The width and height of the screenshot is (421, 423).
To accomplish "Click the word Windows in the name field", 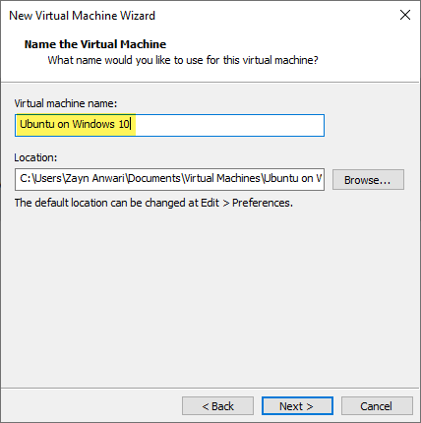I will point(93,124).
